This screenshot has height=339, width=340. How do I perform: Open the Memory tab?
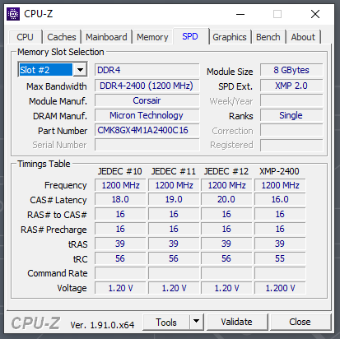152,37
